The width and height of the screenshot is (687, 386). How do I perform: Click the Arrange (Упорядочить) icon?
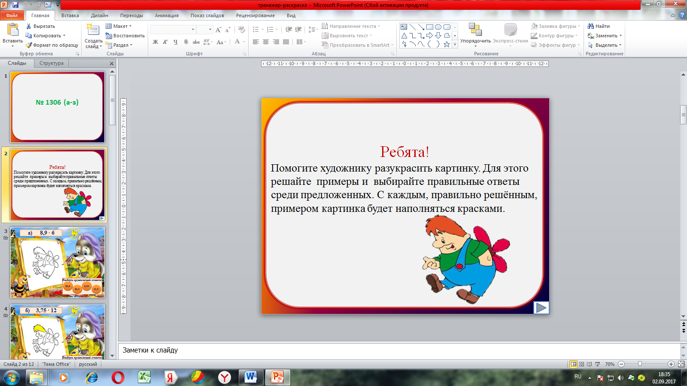(x=475, y=29)
